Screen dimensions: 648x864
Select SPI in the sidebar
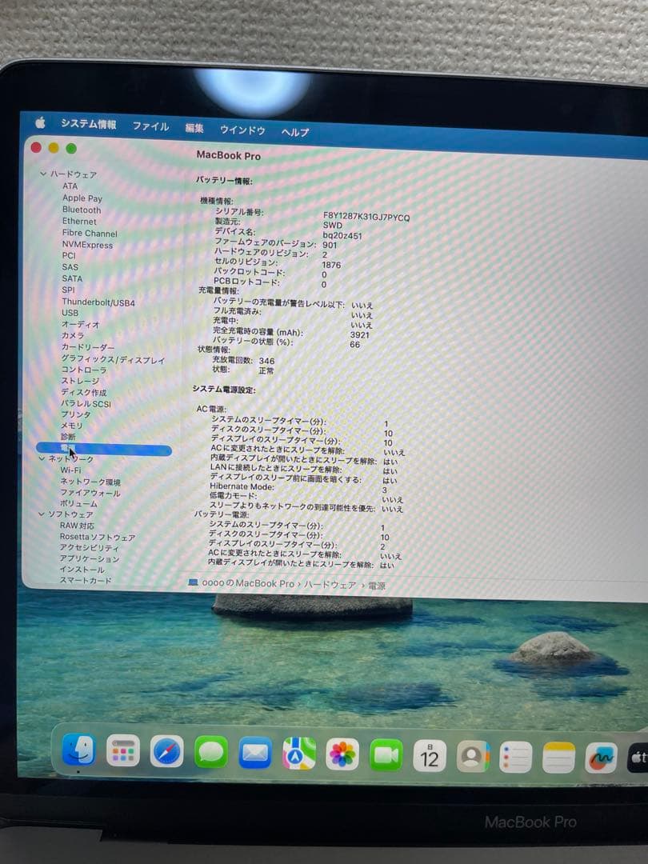pos(68,290)
